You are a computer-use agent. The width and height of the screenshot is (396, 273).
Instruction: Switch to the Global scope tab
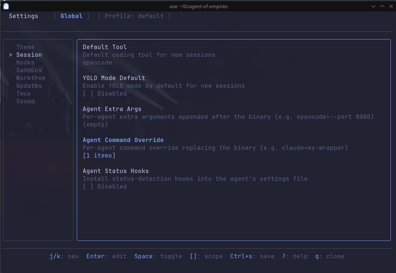(x=71, y=16)
